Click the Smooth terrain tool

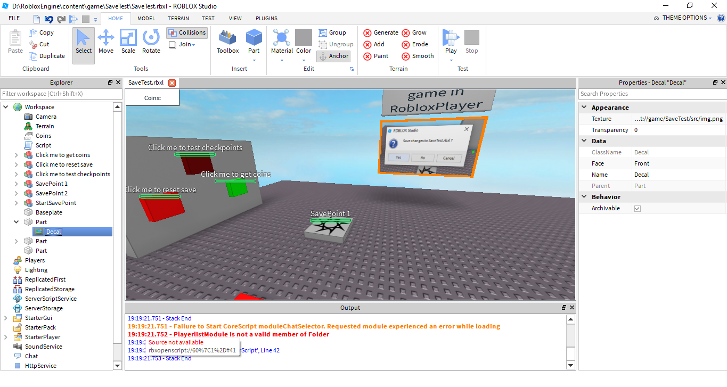tap(418, 56)
